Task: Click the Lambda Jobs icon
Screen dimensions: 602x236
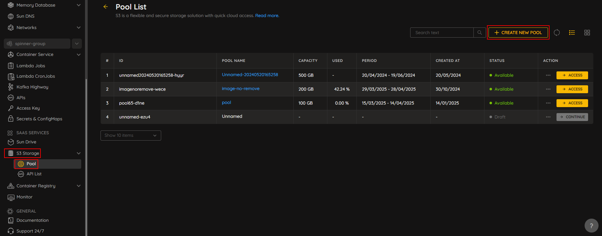Action: pyautogui.click(x=11, y=66)
